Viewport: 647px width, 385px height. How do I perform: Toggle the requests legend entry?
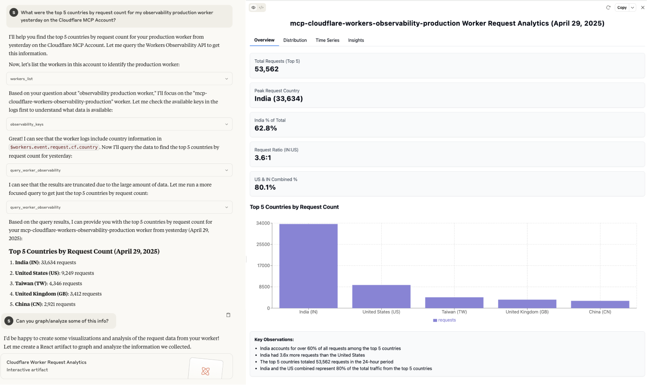click(444, 320)
